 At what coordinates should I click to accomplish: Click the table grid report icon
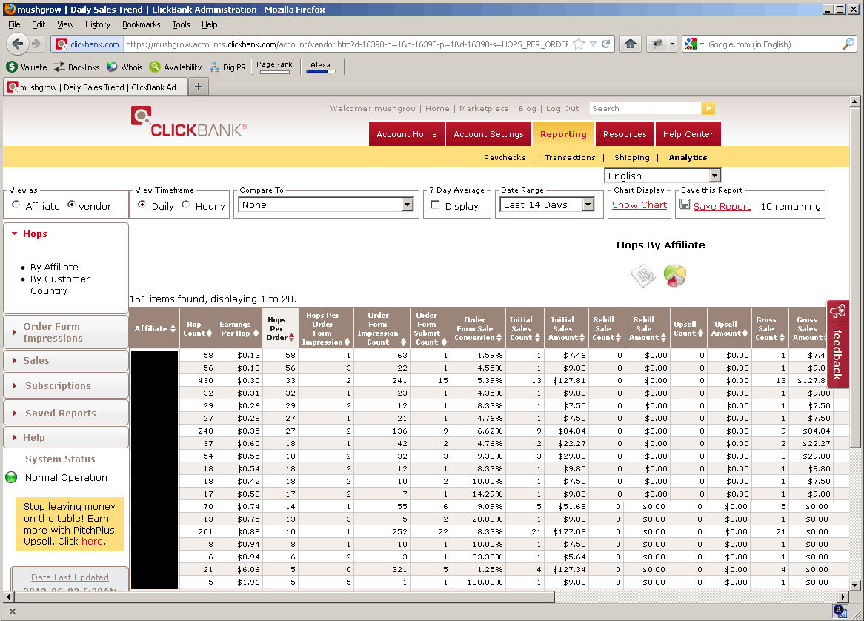(x=642, y=276)
